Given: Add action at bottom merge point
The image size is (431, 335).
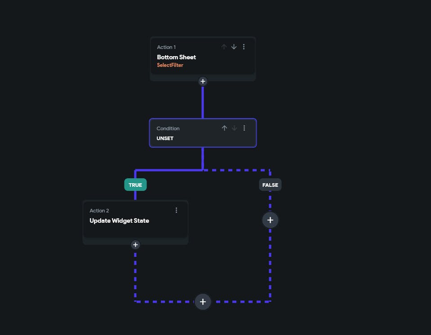Looking at the screenshot, I should [x=203, y=302].
